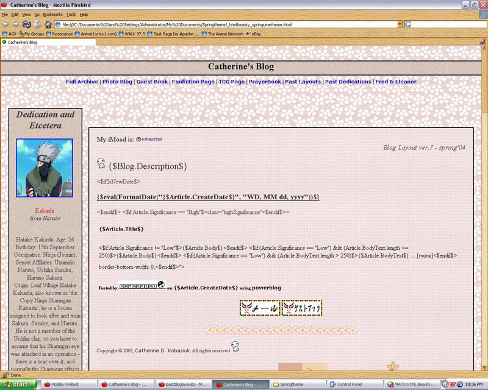Screen dimensions: 488x390
Task: Open the View menu
Action: tap(26, 15)
